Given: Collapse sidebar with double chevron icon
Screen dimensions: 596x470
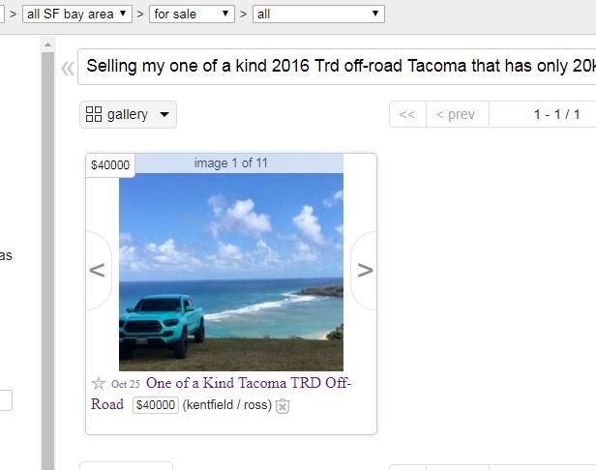Looking at the screenshot, I should [68, 69].
